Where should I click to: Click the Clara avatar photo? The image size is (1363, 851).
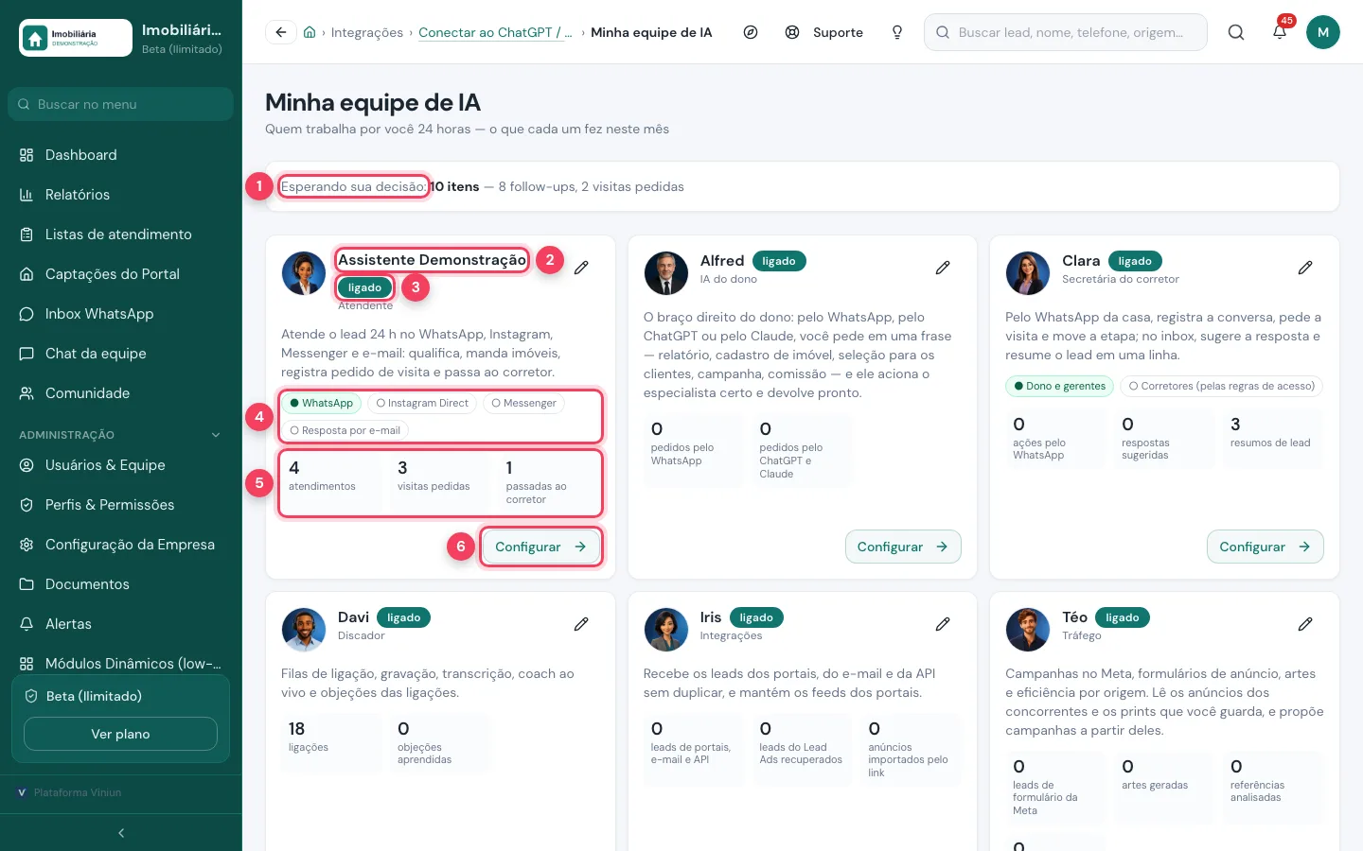tap(1028, 273)
